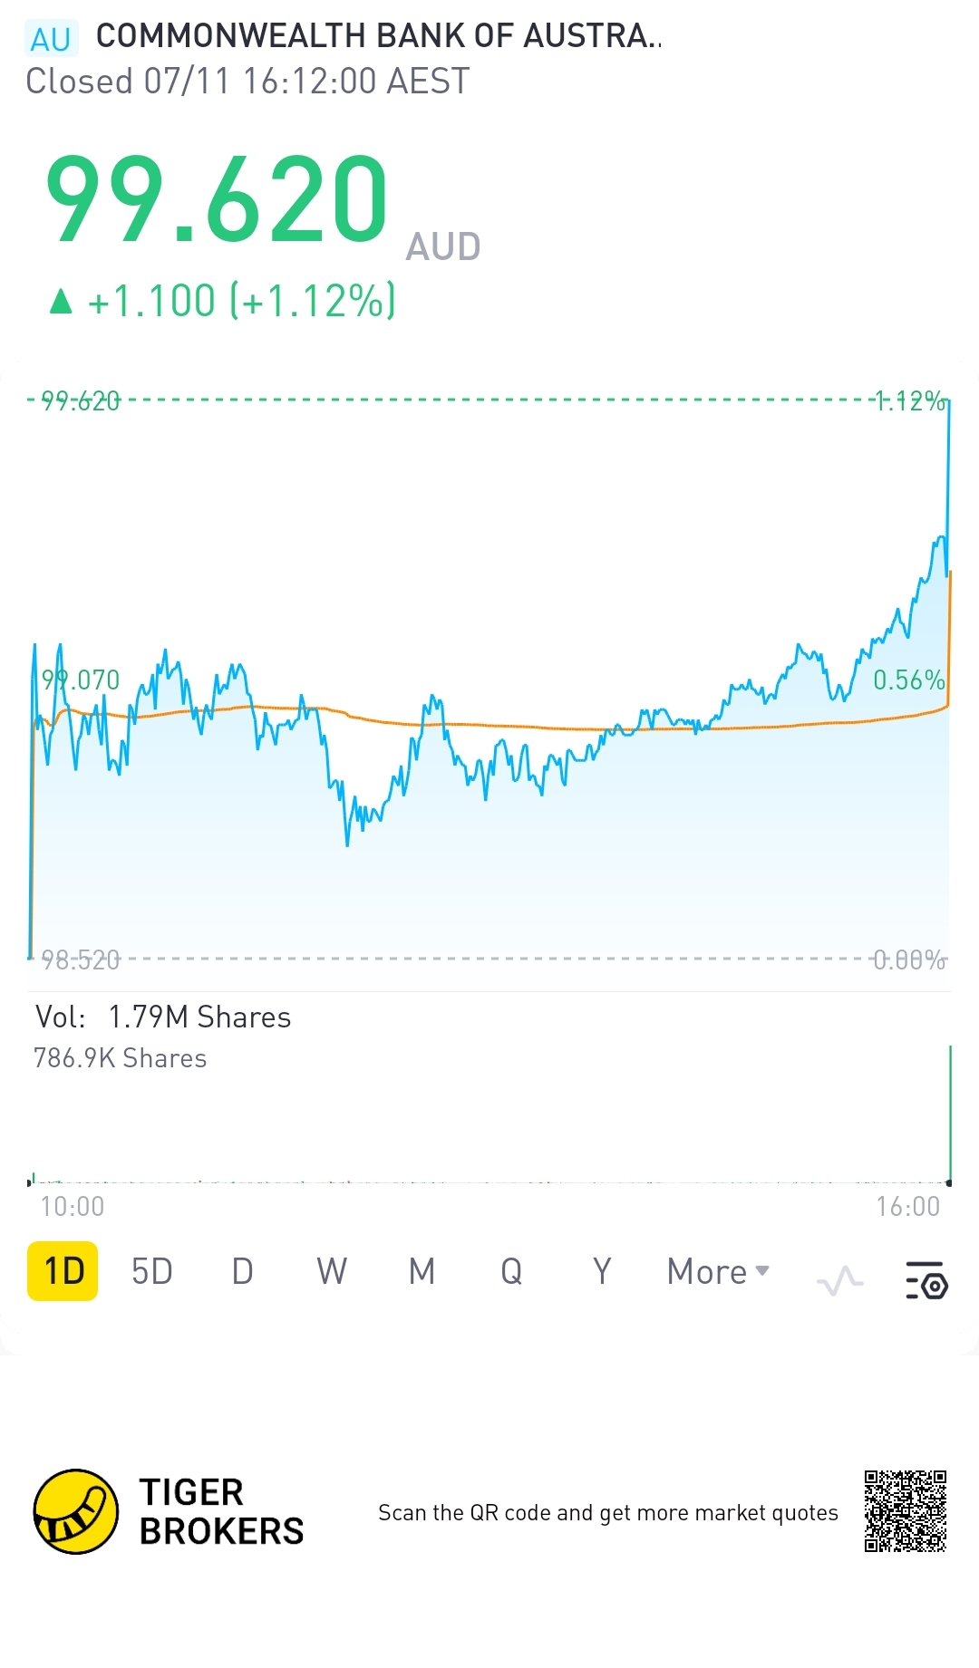Tap the 16:00 time axis label
Viewport: 979px width, 1668px height.
tap(907, 1206)
